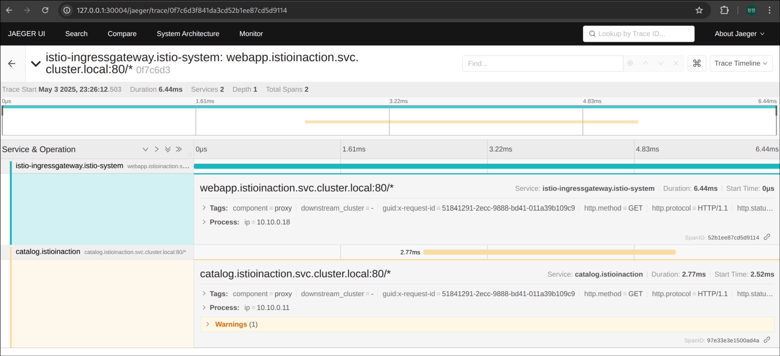Reload the page
This screenshot has width=780, height=356.
(x=45, y=10)
